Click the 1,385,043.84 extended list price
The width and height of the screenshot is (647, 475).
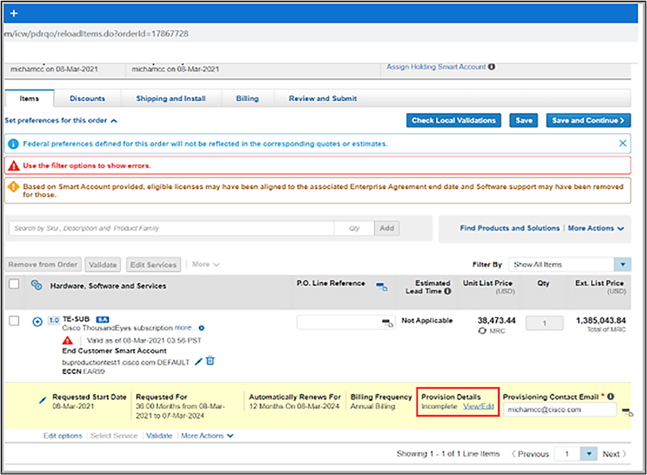coord(600,320)
